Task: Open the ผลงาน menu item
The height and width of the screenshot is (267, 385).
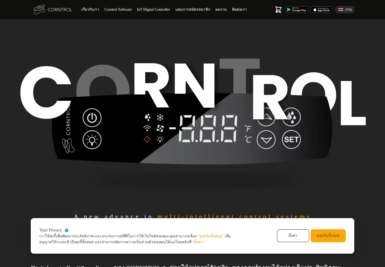Action: (221, 9)
